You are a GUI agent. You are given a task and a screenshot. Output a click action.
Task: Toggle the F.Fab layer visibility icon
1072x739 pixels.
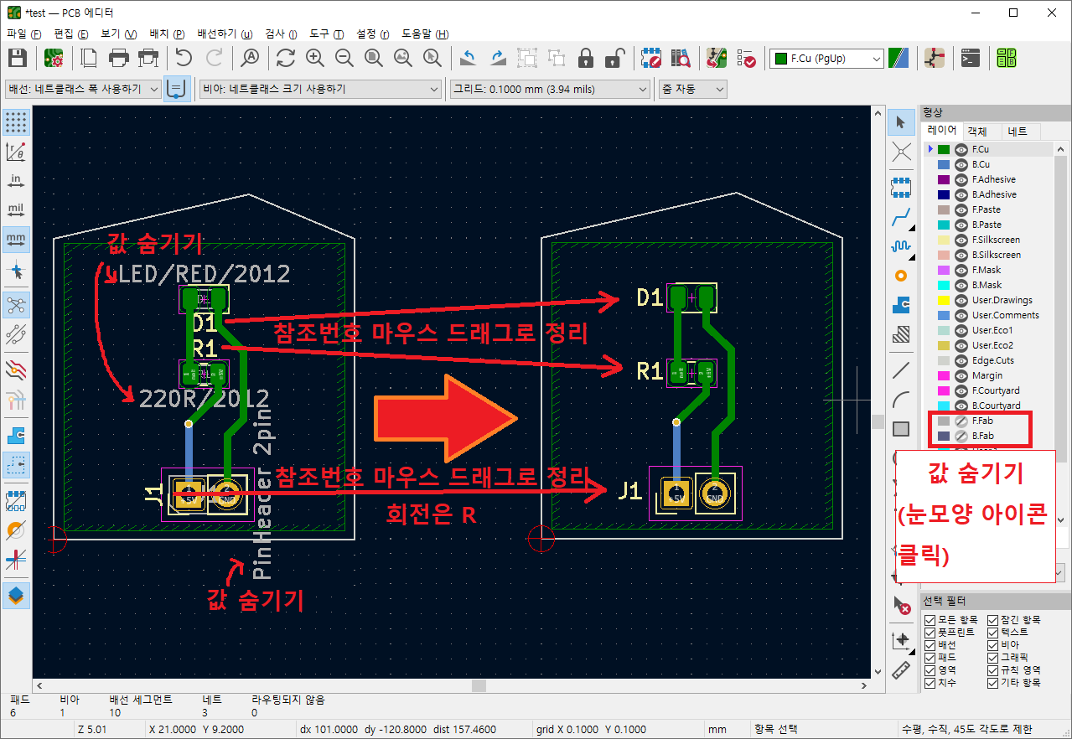[x=961, y=421]
